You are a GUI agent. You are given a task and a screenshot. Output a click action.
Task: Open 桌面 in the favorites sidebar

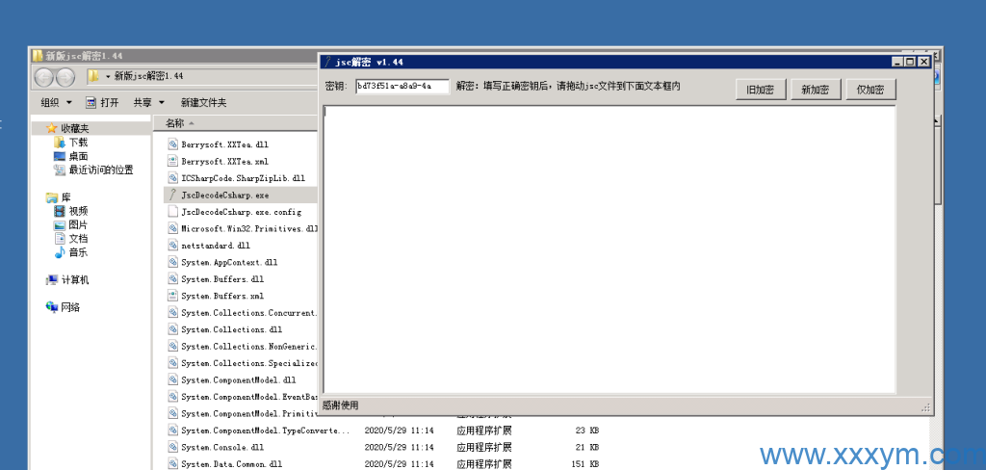(77, 156)
